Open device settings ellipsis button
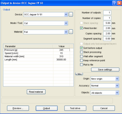This screenshot has width=122, height=114. pos(71,14)
